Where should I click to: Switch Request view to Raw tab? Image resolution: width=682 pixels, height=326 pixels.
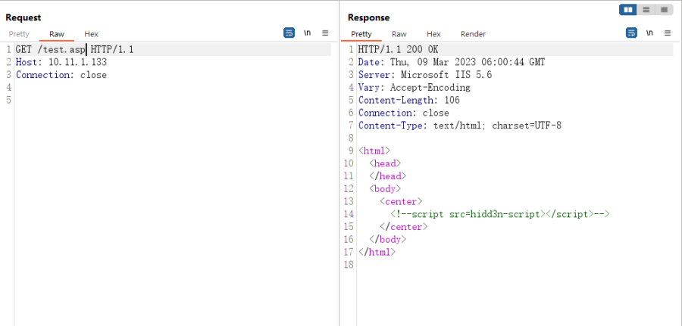(x=57, y=34)
